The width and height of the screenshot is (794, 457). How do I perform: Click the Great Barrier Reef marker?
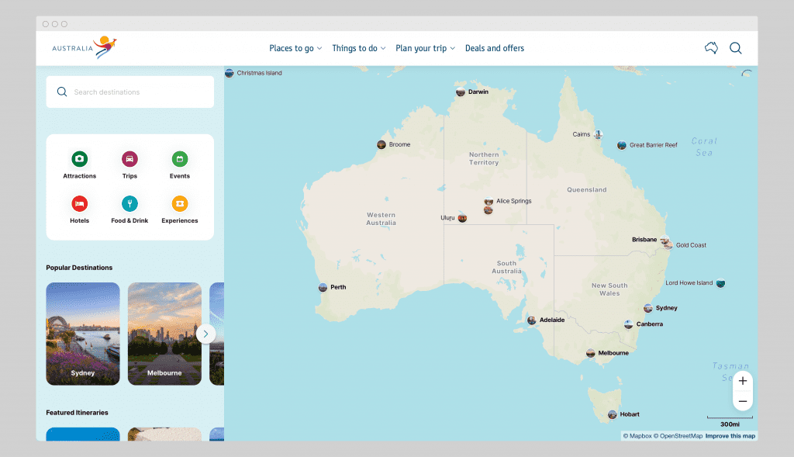click(620, 144)
